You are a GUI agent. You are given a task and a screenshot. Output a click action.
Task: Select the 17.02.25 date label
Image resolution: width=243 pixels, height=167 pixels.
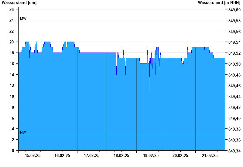(x=92, y=155)
